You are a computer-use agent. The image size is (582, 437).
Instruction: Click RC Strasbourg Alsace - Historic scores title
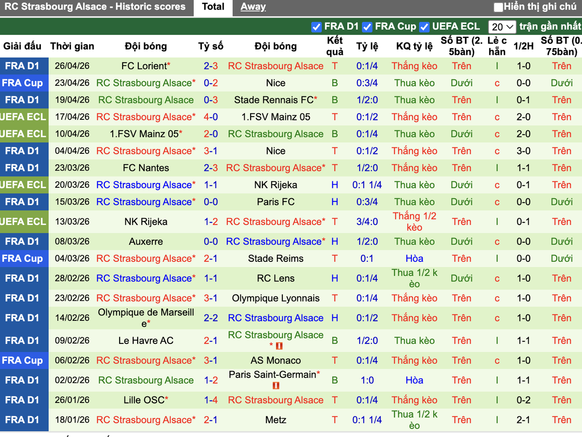(95, 7)
